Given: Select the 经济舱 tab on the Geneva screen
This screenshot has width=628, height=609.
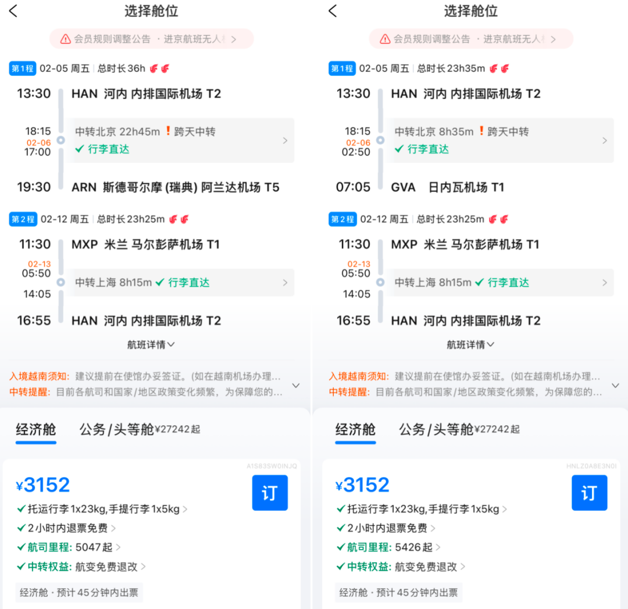Looking at the screenshot, I should point(355,430).
